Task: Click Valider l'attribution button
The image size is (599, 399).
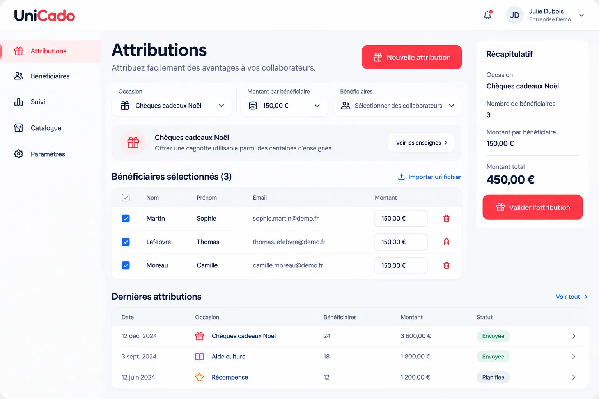Action: click(x=533, y=207)
